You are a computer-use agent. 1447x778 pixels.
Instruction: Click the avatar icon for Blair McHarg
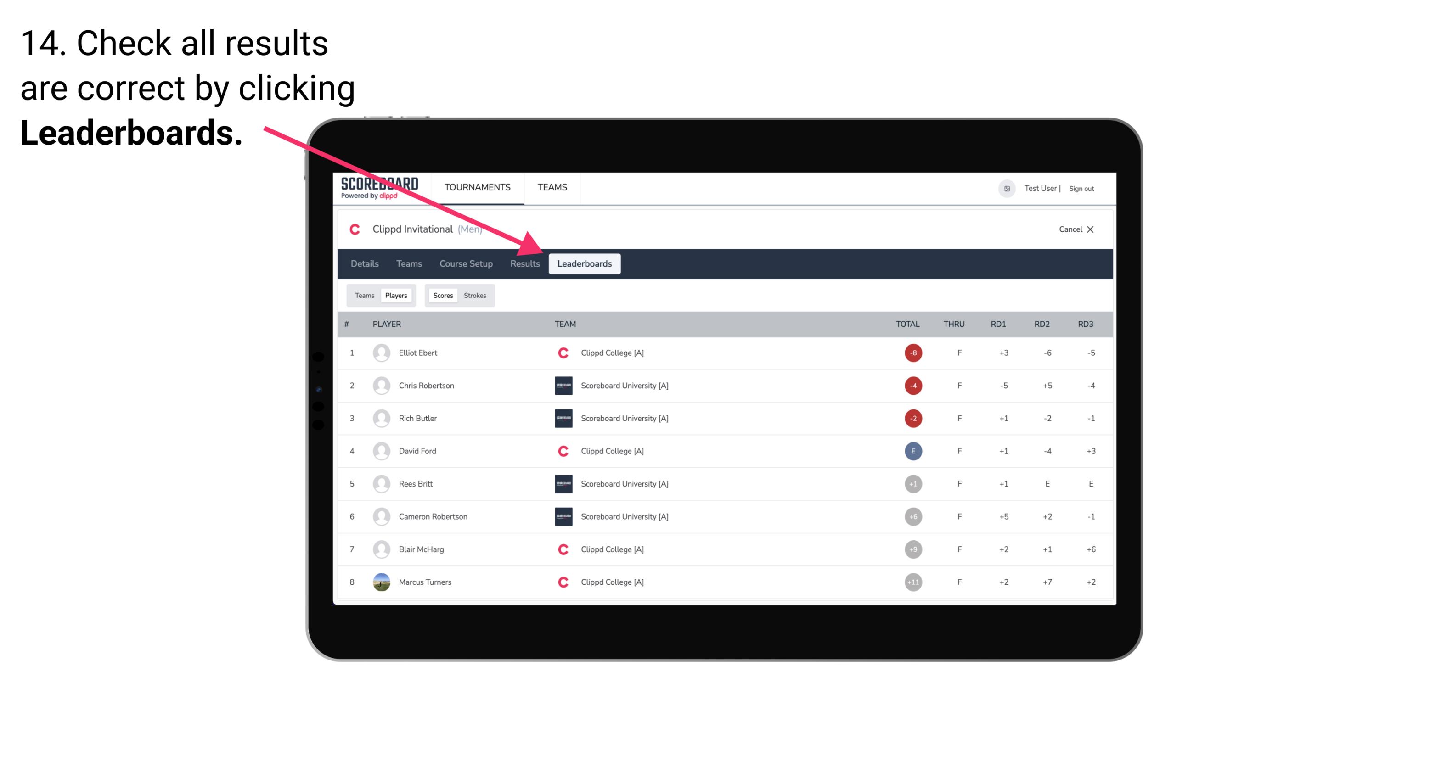tap(380, 549)
